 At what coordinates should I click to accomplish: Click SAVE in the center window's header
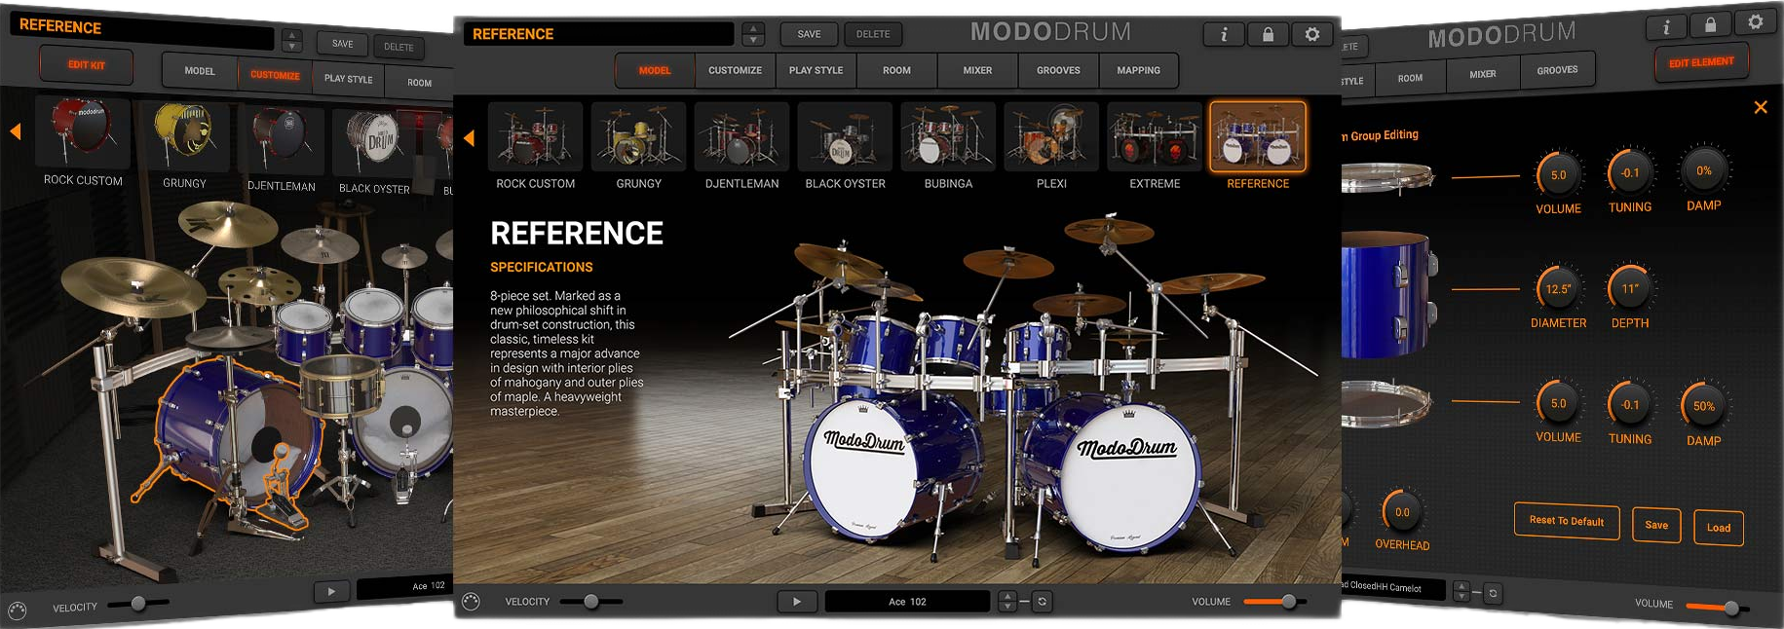pyautogui.click(x=809, y=34)
